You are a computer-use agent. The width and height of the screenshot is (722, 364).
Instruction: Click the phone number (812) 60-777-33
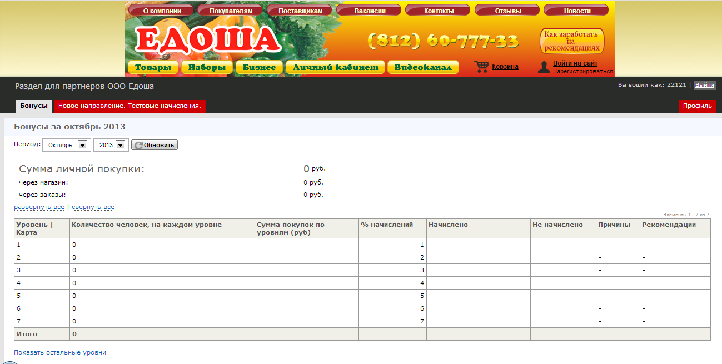[x=443, y=41]
